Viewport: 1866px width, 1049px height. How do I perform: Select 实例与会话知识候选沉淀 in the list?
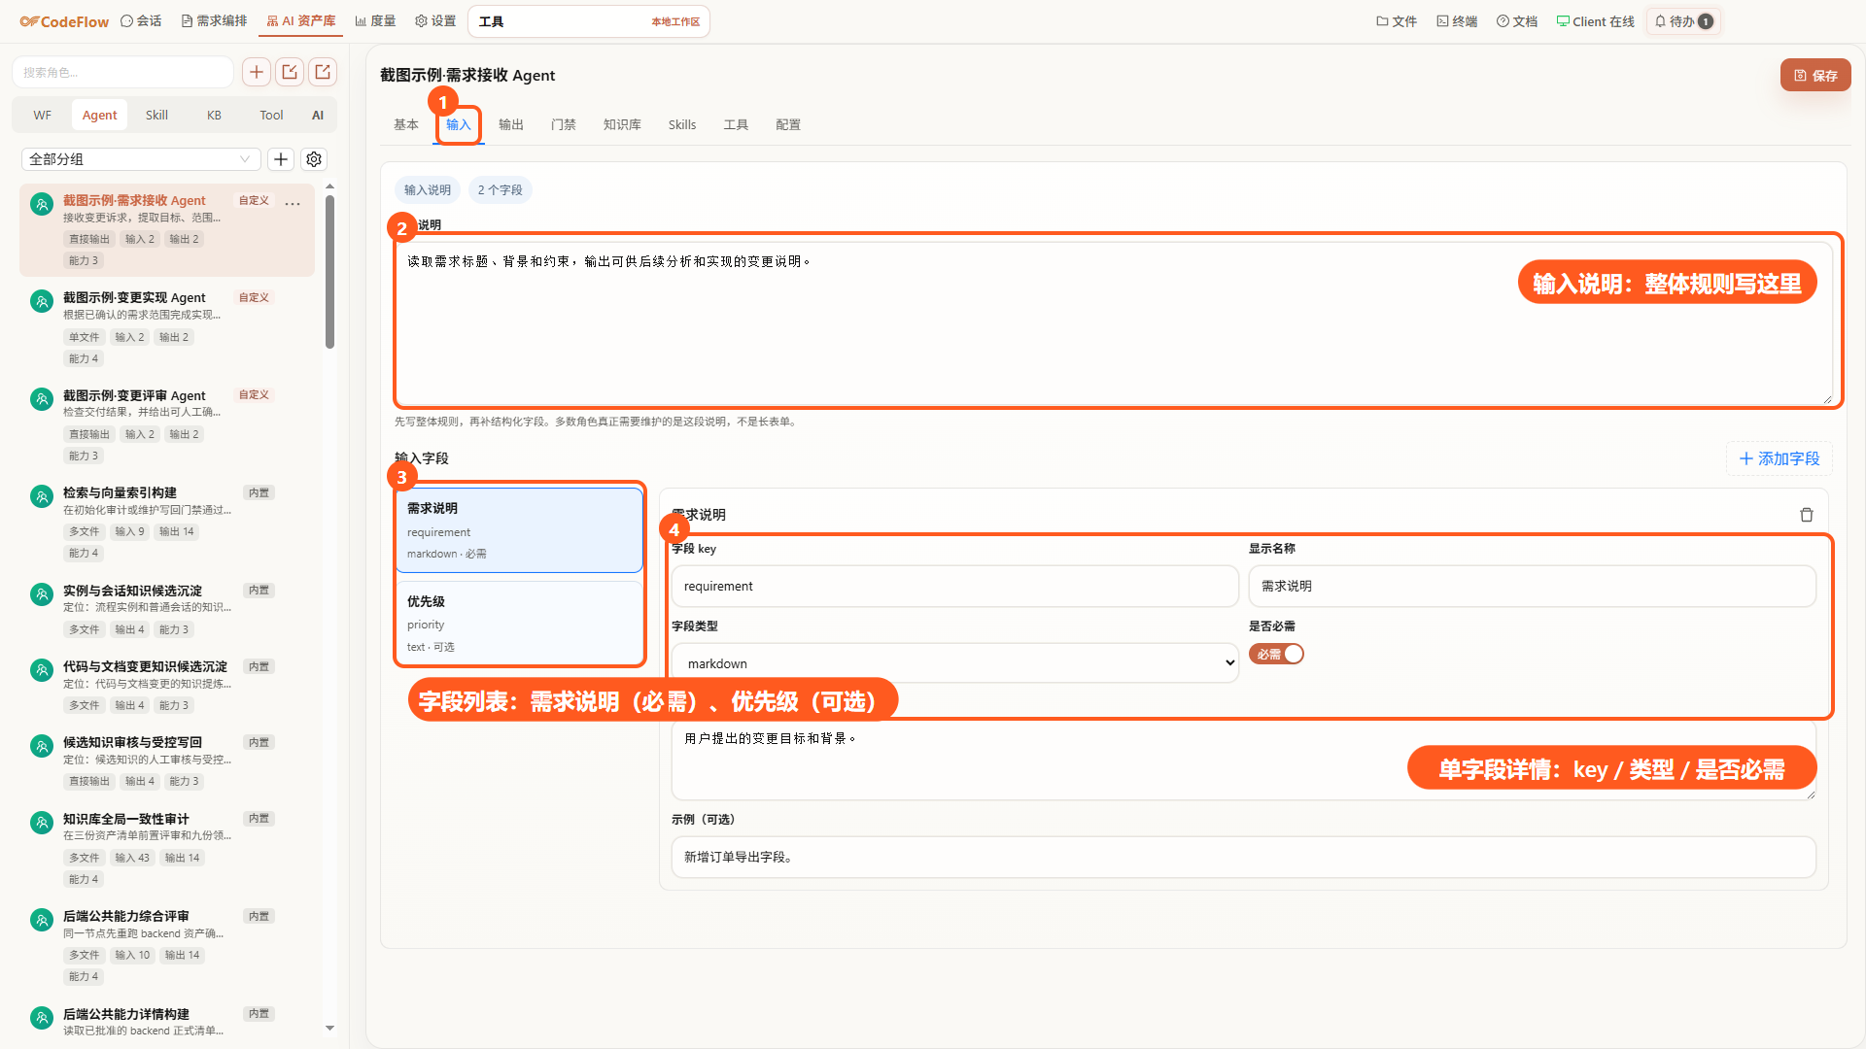click(166, 610)
